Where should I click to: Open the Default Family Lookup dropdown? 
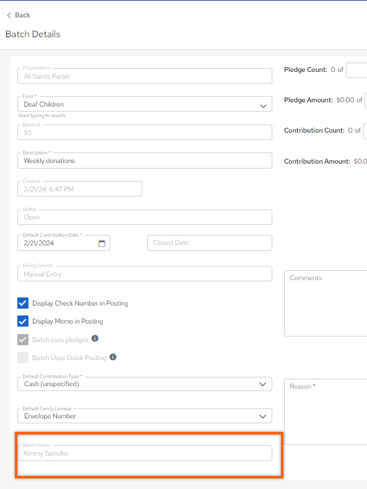pyautogui.click(x=145, y=416)
